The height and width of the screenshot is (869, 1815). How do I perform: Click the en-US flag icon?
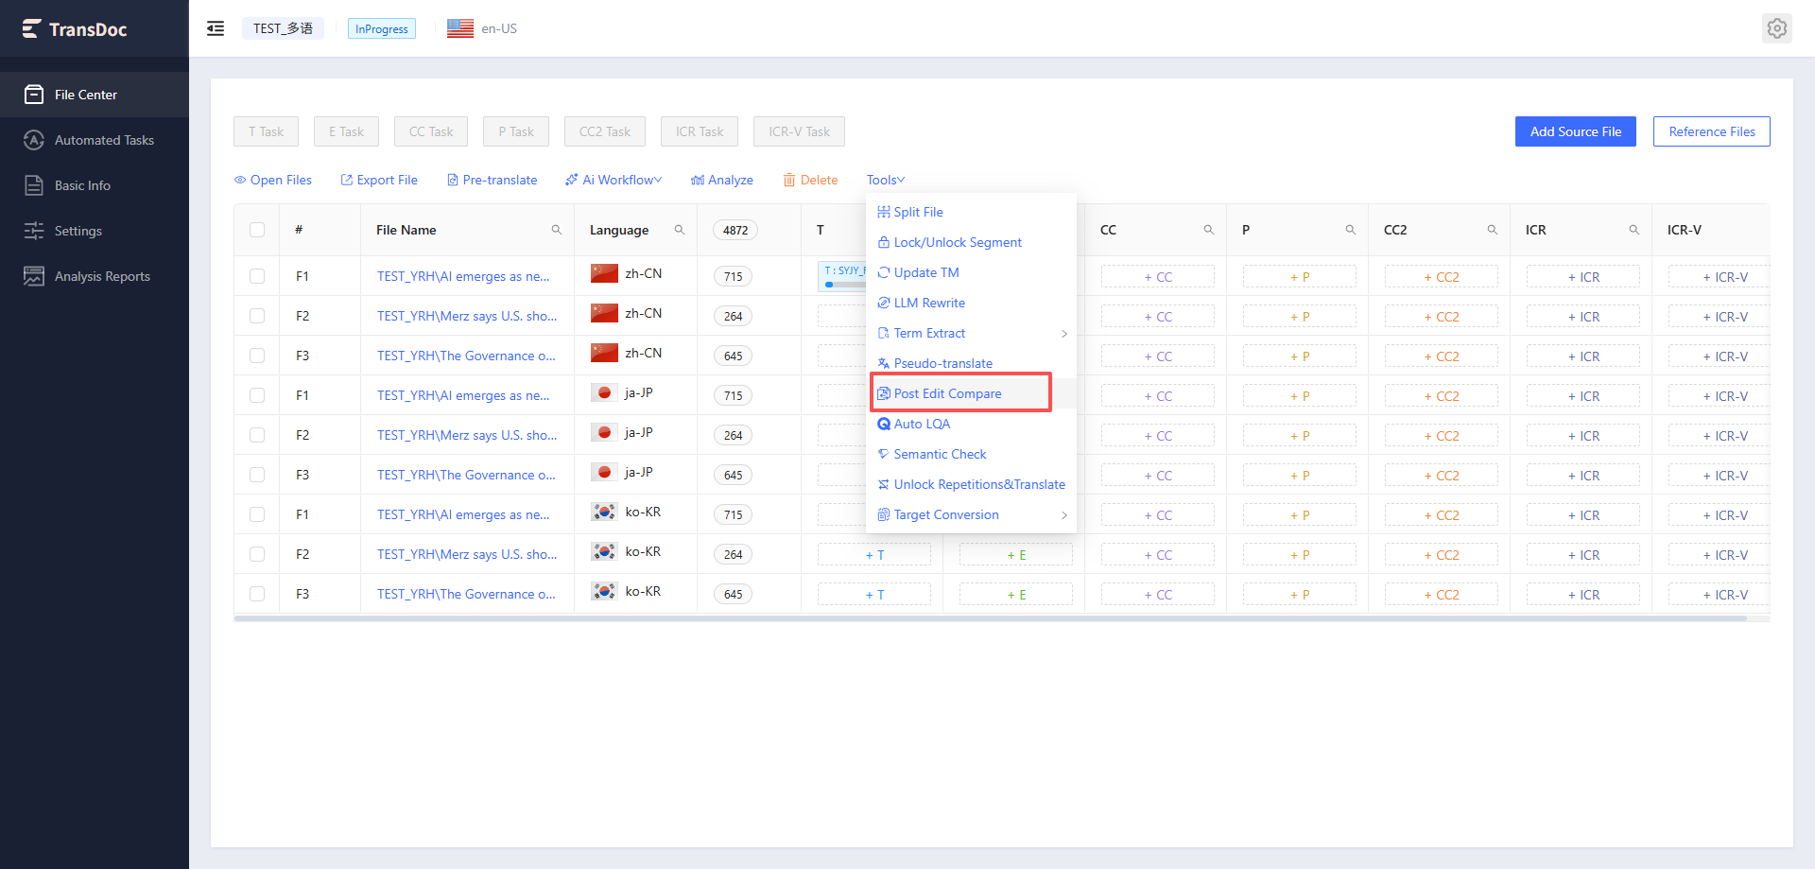(460, 28)
